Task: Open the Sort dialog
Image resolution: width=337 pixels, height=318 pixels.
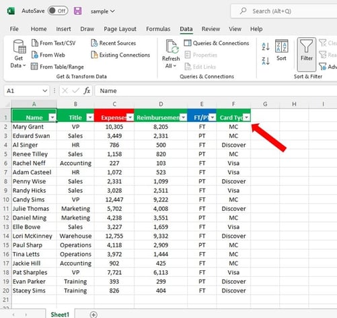Action: [281, 50]
